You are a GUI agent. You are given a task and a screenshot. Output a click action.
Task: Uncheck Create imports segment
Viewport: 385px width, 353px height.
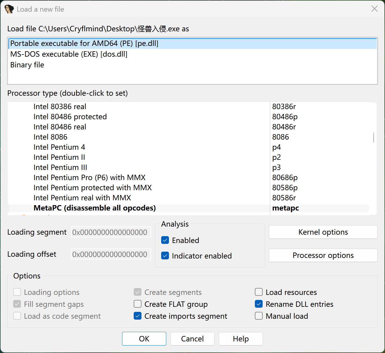point(138,316)
